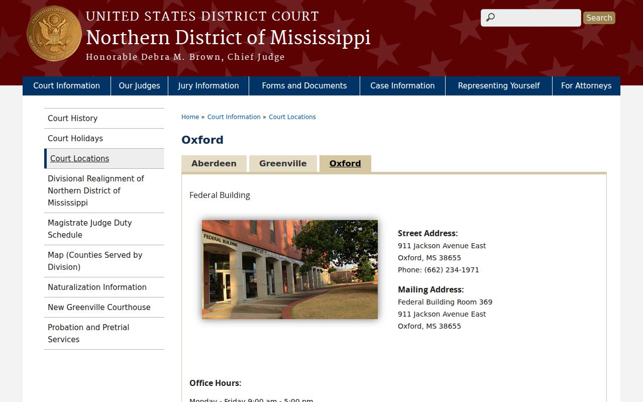Click the magnifier icon in search box
The height and width of the screenshot is (402, 643).
(490, 18)
